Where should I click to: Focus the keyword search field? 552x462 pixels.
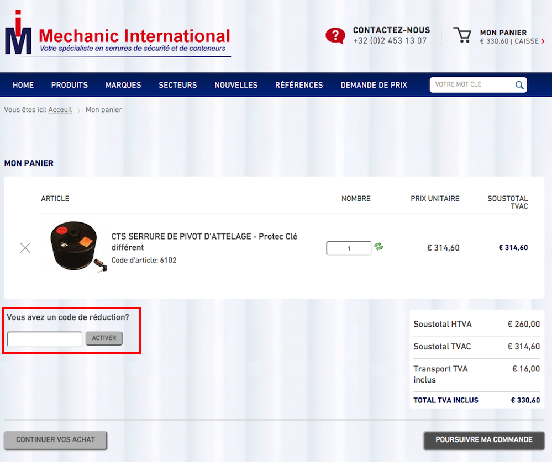pyautogui.click(x=472, y=85)
